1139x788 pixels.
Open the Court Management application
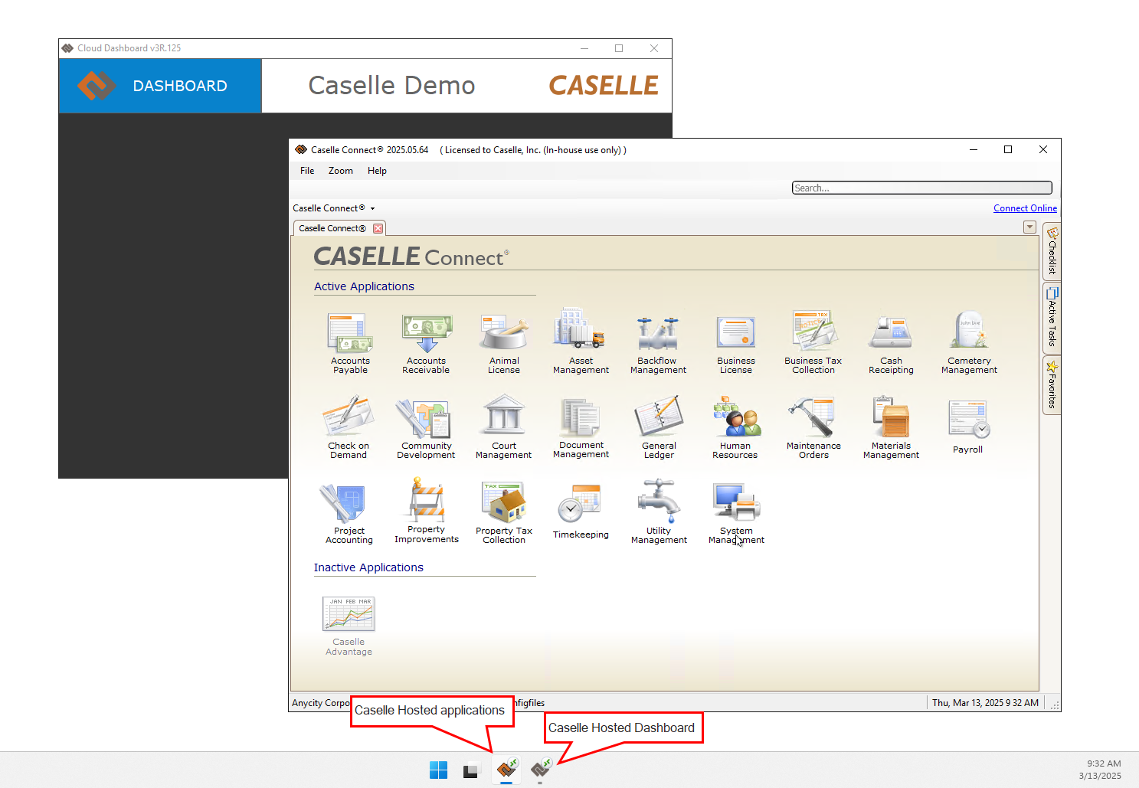[503, 427]
